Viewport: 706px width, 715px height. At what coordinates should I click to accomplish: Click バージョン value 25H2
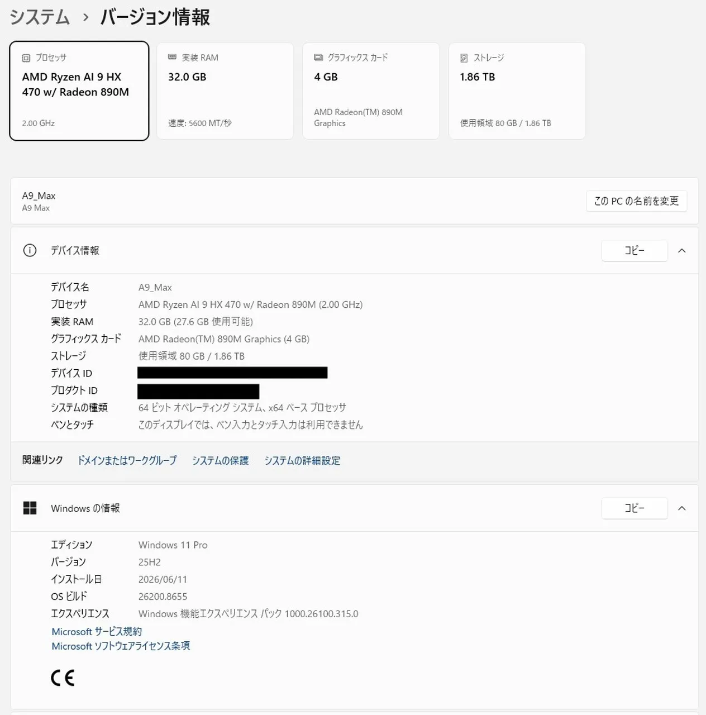[149, 562]
